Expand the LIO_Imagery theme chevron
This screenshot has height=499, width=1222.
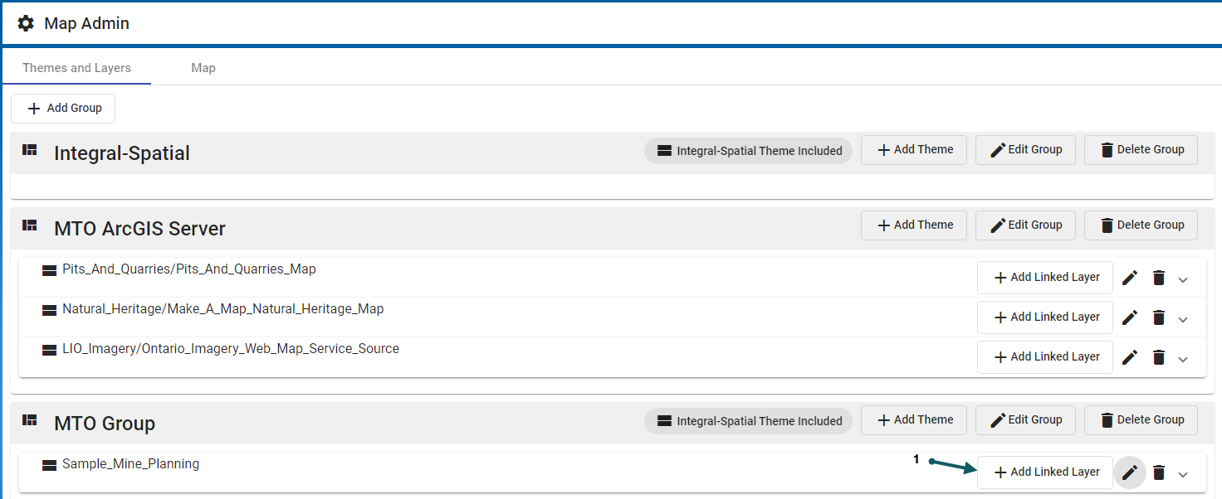click(1183, 359)
